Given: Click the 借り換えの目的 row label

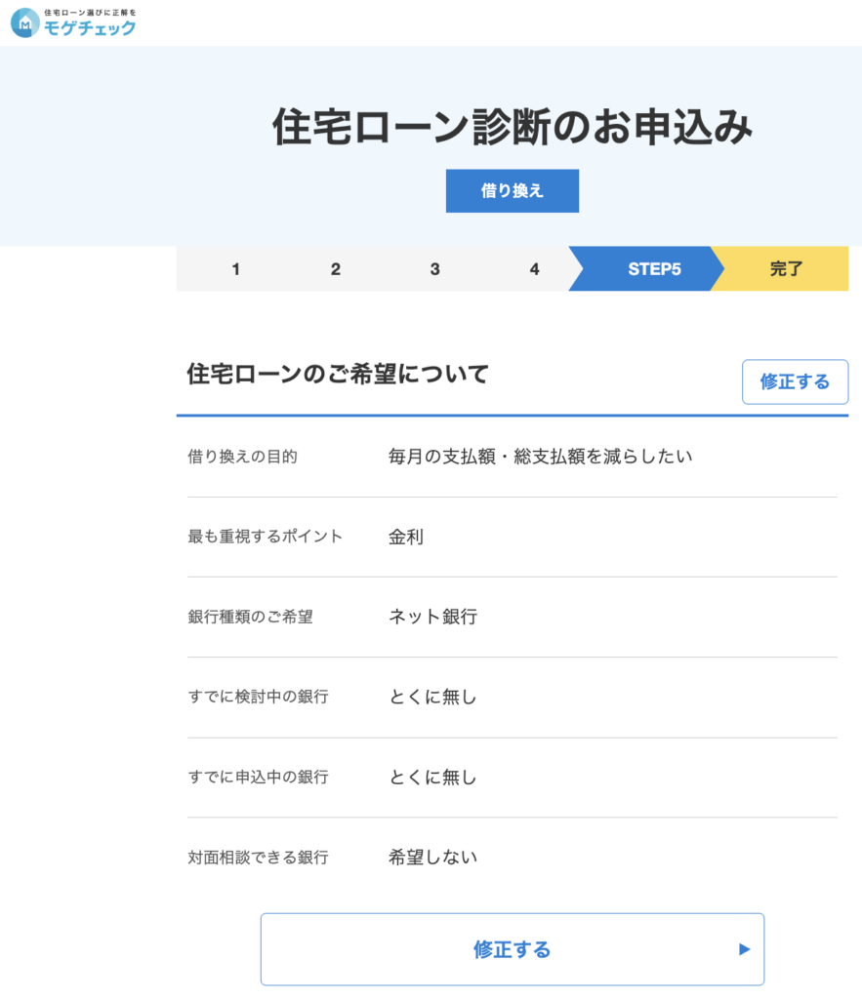Looking at the screenshot, I should click(x=242, y=457).
